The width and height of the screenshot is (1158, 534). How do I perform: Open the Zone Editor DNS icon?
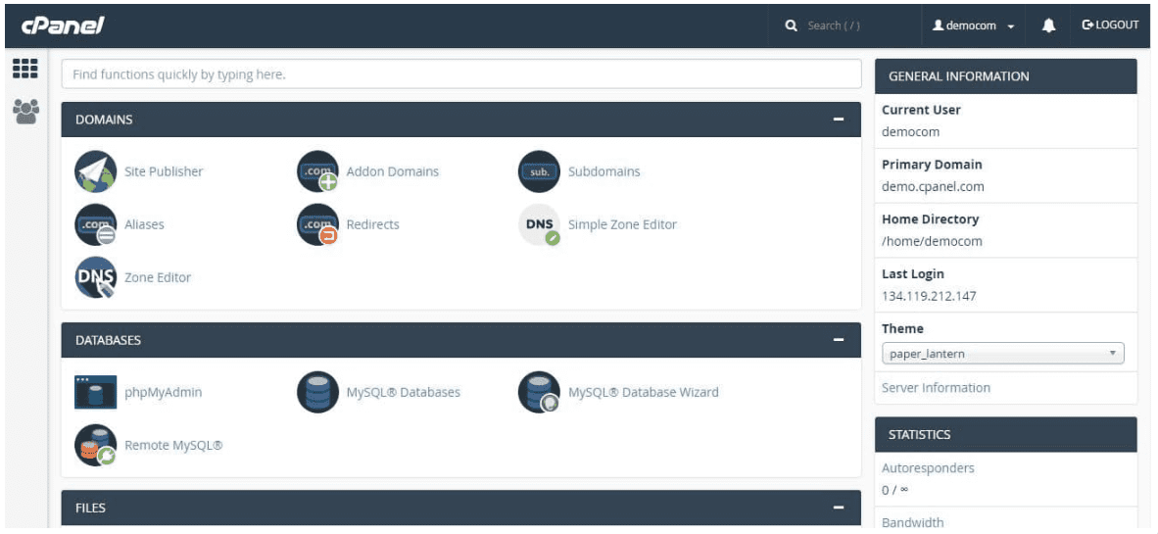96,277
